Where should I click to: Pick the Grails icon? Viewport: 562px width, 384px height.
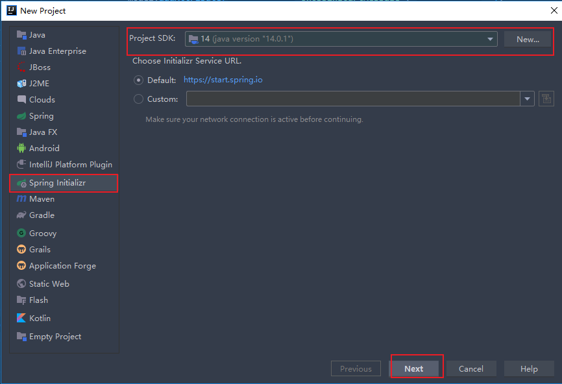pyautogui.click(x=21, y=249)
